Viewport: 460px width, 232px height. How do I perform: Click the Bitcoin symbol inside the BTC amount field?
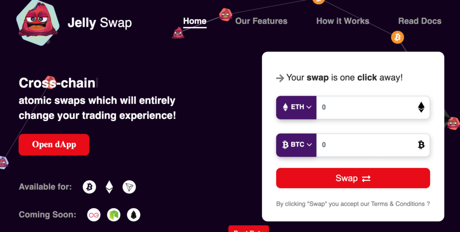[421, 144]
